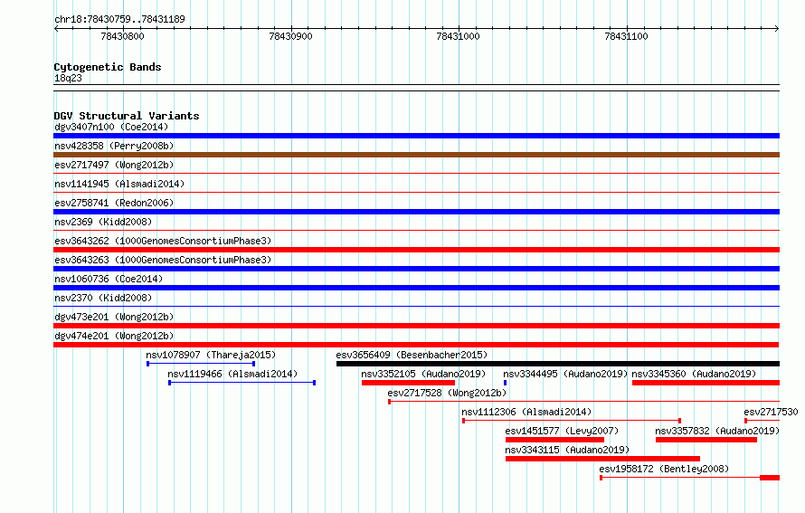Open the nsv2370 (Kidd2008) label
Image resolution: width=805 pixels, height=513 pixels.
pos(103,298)
